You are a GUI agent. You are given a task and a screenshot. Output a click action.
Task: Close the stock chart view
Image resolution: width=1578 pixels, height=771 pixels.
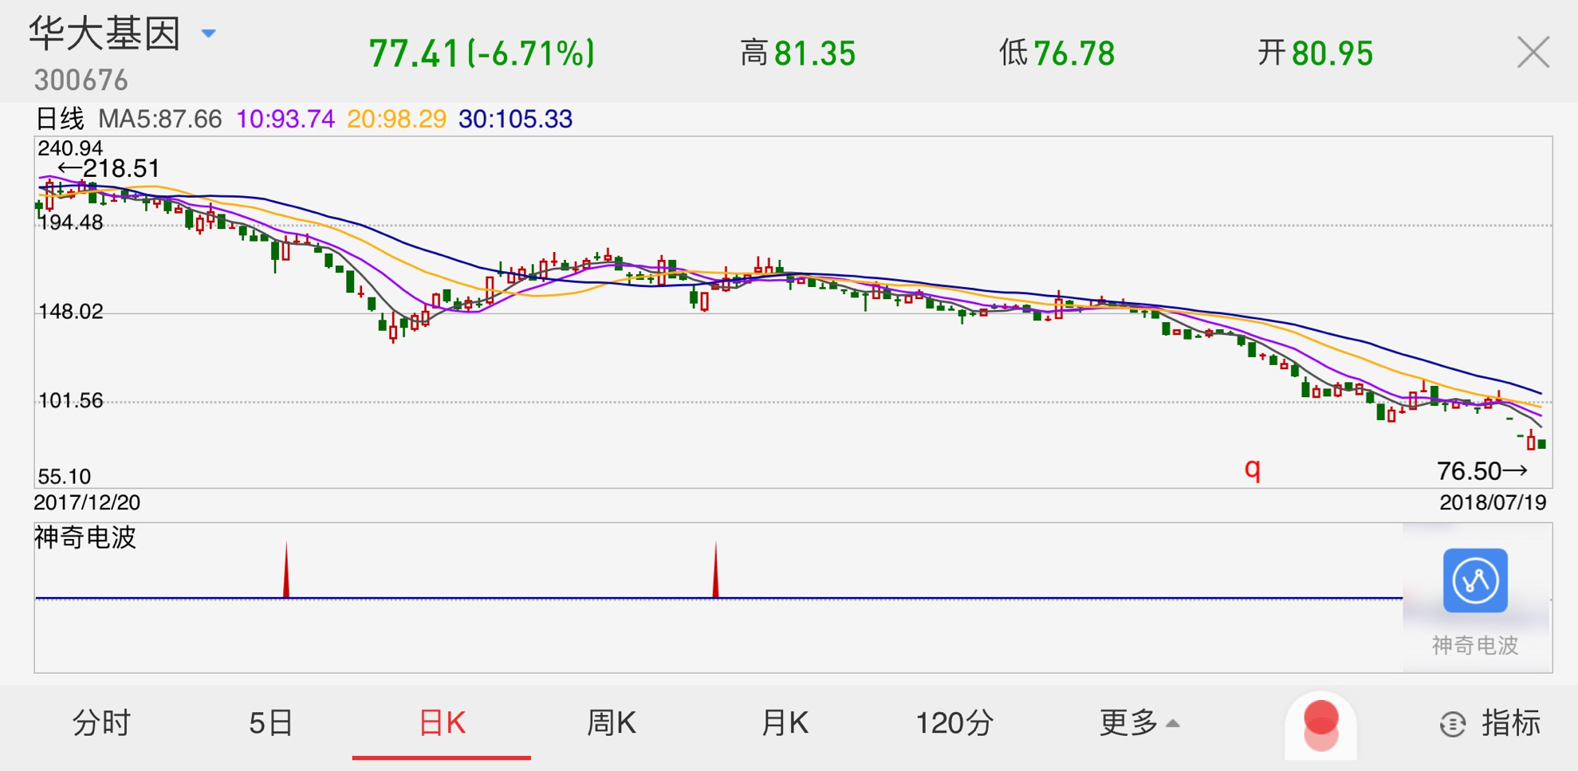[x=1533, y=53]
